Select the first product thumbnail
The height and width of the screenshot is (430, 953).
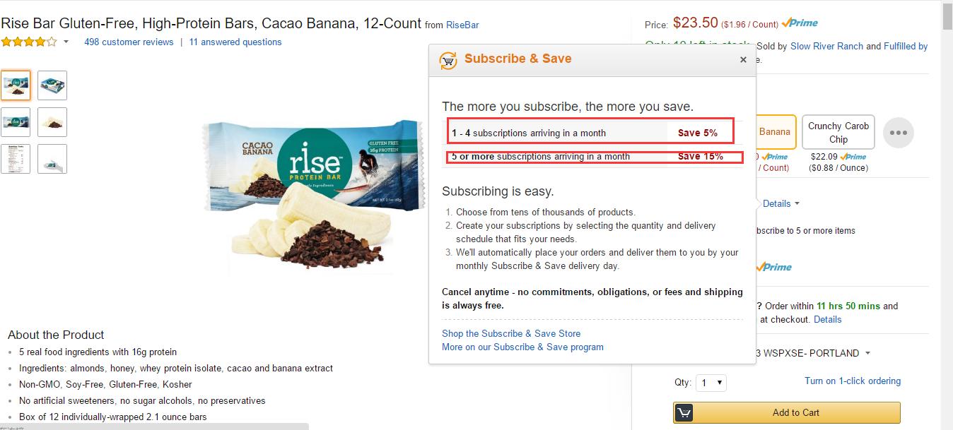(16, 85)
